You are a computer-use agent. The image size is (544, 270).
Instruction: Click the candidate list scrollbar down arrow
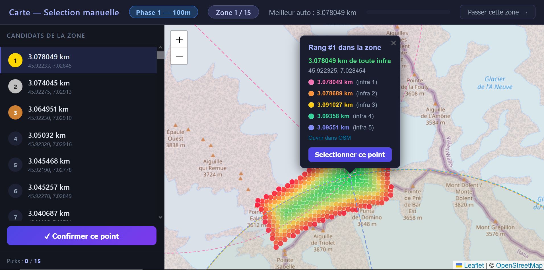160,217
